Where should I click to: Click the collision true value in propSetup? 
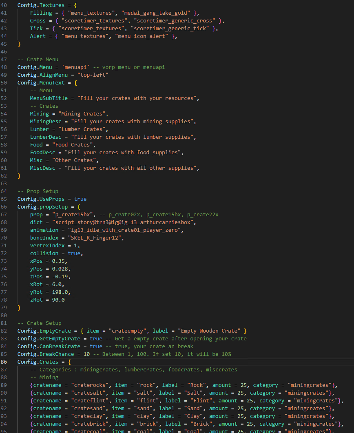pyautogui.click(x=74, y=253)
